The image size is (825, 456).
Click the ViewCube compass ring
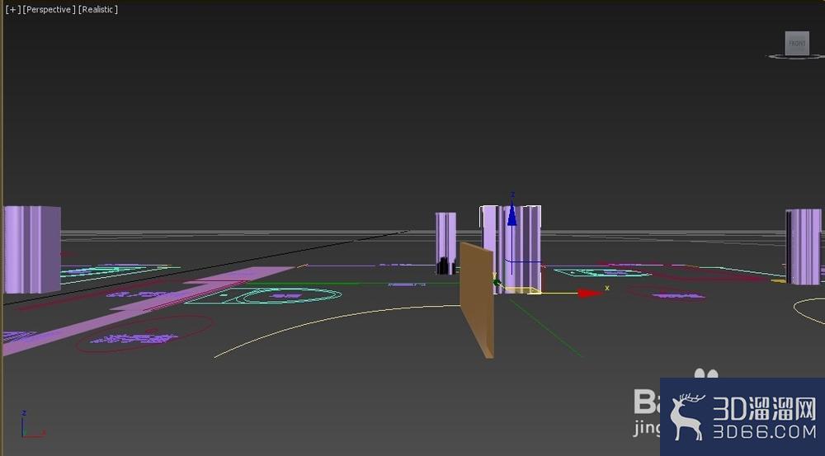coord(795,56)
